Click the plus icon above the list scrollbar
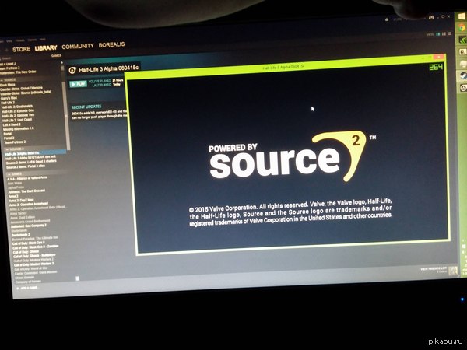Image resolution: width=467 pixels, height=350 pixels. [62, 62]
